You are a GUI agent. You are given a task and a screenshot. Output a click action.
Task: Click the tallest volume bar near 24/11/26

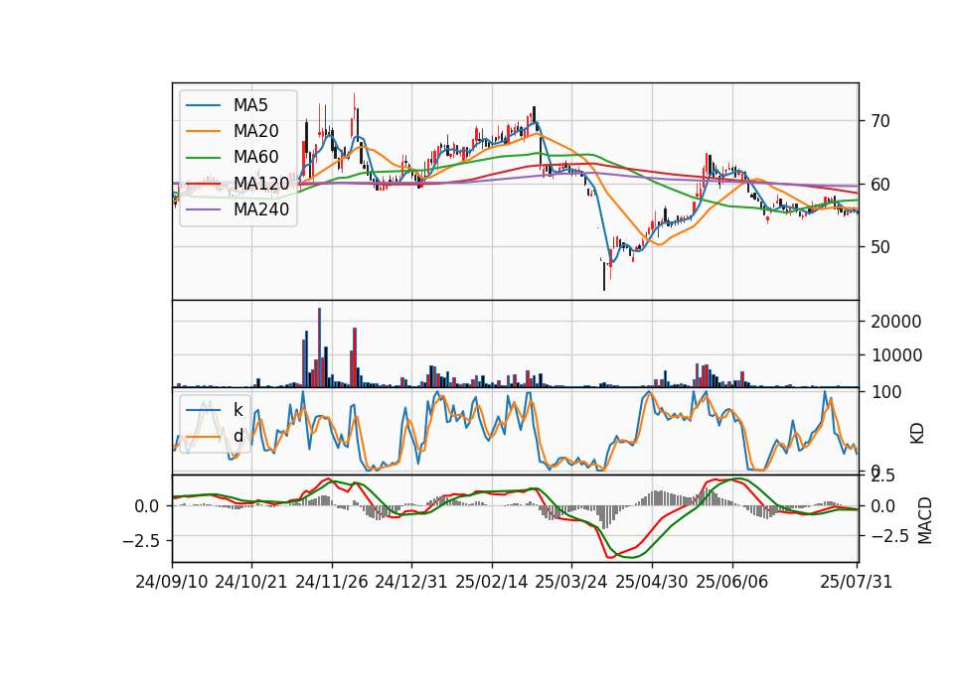tap(319, 347)
